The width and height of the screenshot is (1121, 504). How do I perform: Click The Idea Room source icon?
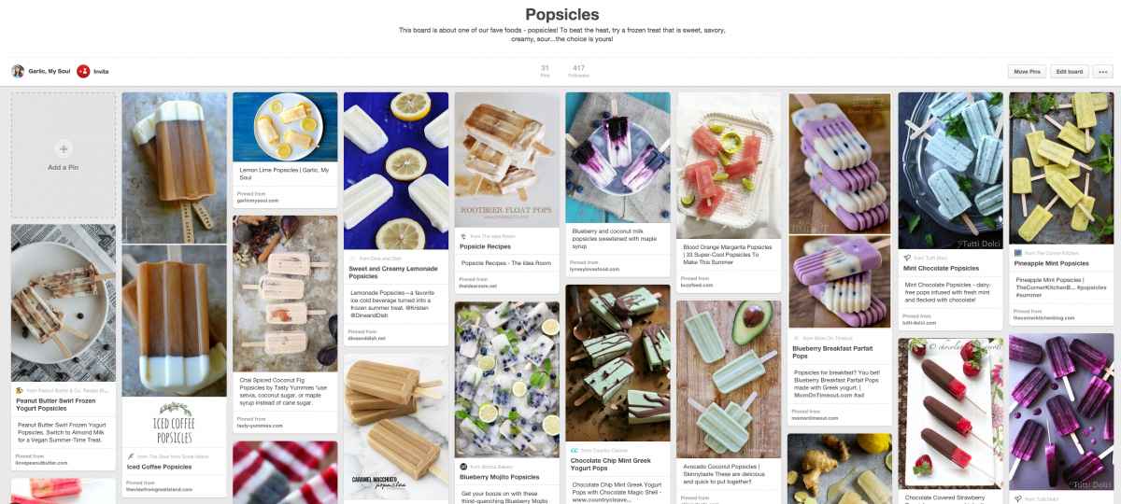coord(463,236)
